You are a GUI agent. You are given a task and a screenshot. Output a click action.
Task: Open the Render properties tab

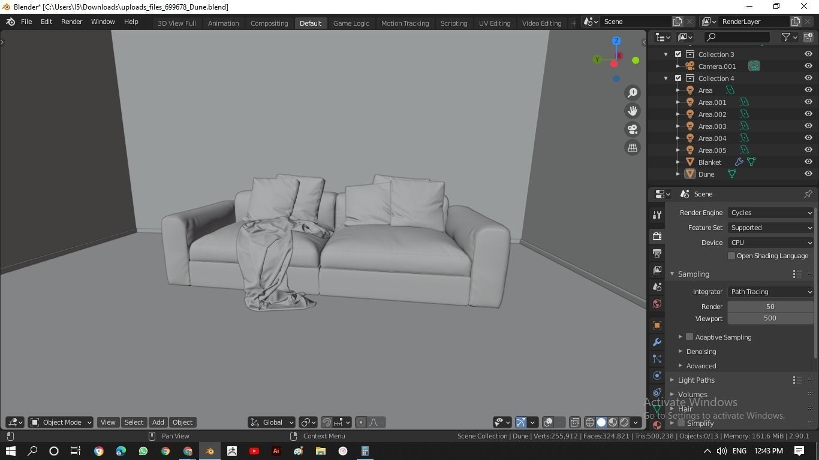tap(657, 237)
